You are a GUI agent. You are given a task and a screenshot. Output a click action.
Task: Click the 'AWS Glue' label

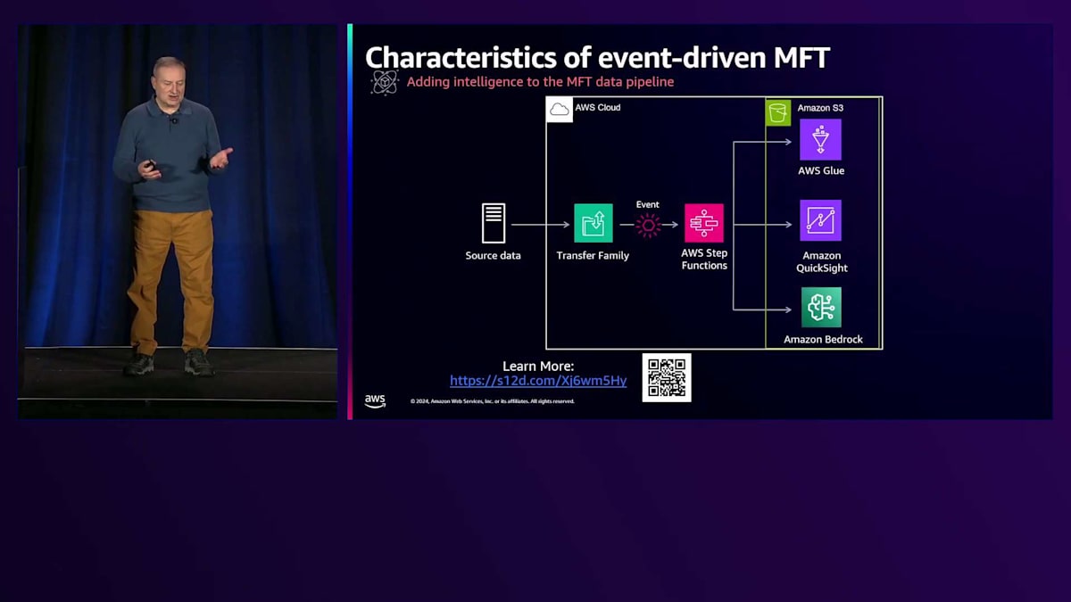[821, 170]
